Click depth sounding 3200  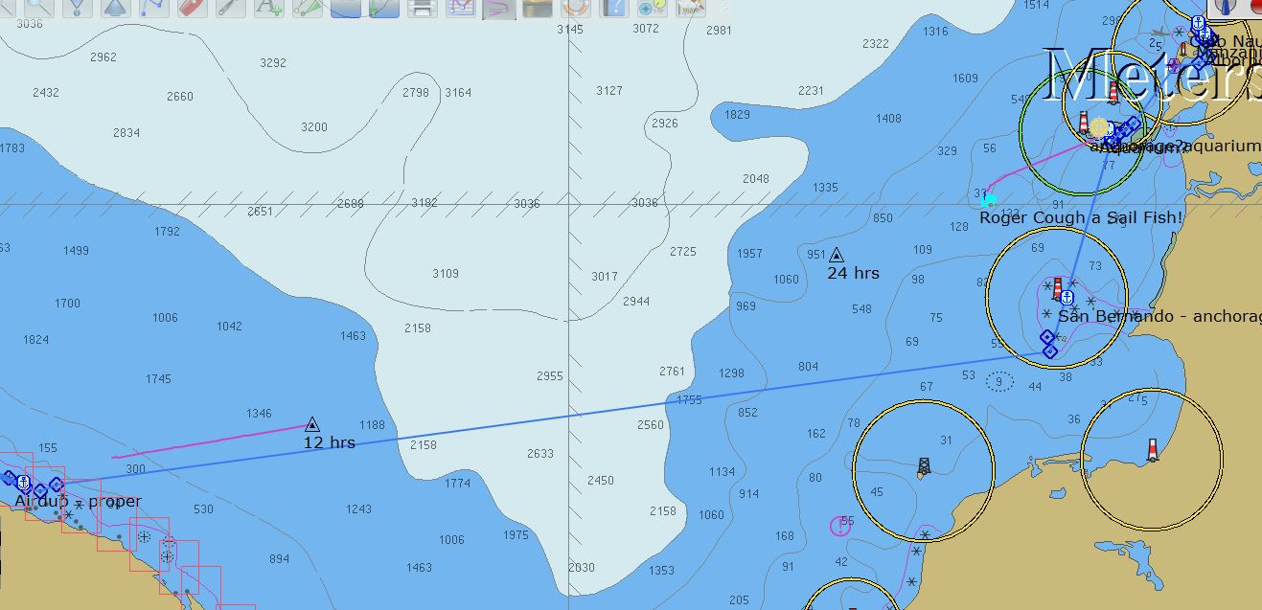[314, 126]
